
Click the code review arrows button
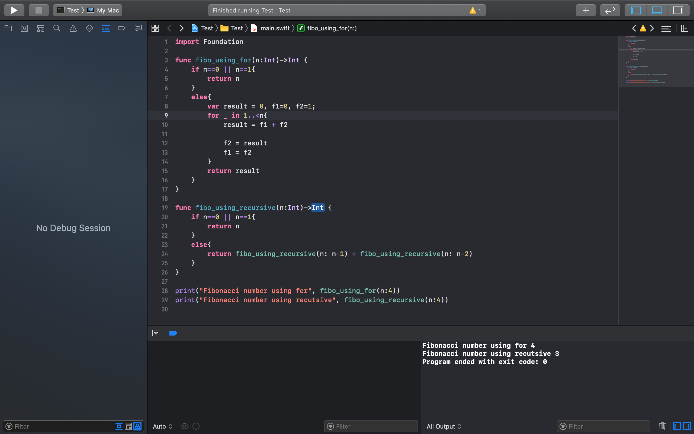(x=610, y=10)
